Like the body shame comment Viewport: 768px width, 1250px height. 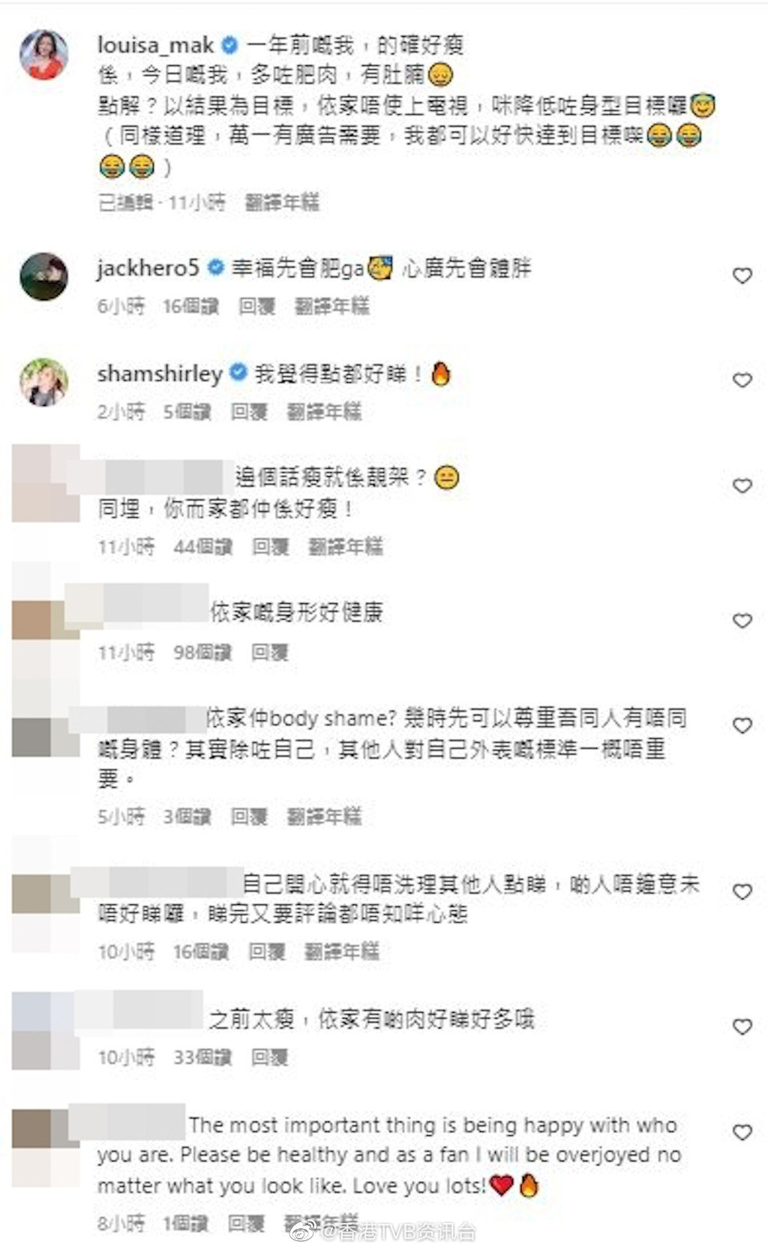click(742, 726)
